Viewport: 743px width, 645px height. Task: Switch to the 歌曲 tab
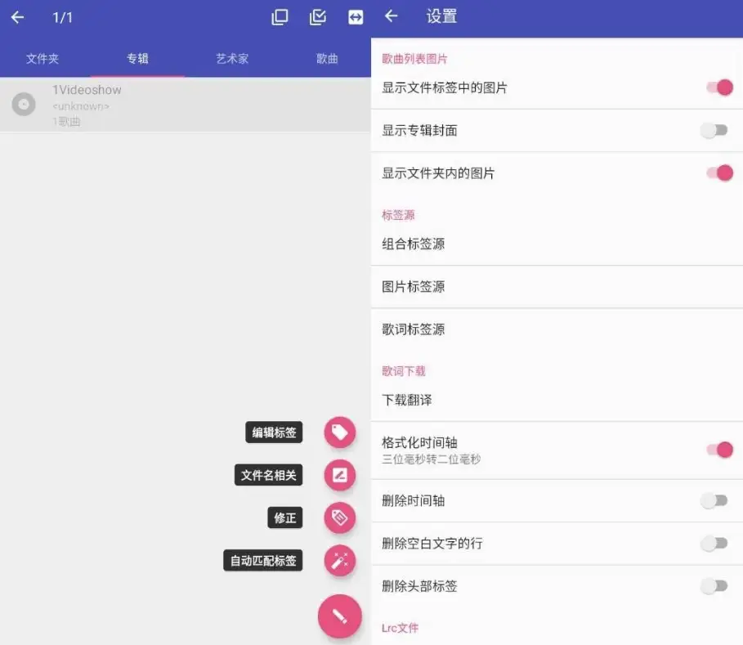[x=325, y=58]
